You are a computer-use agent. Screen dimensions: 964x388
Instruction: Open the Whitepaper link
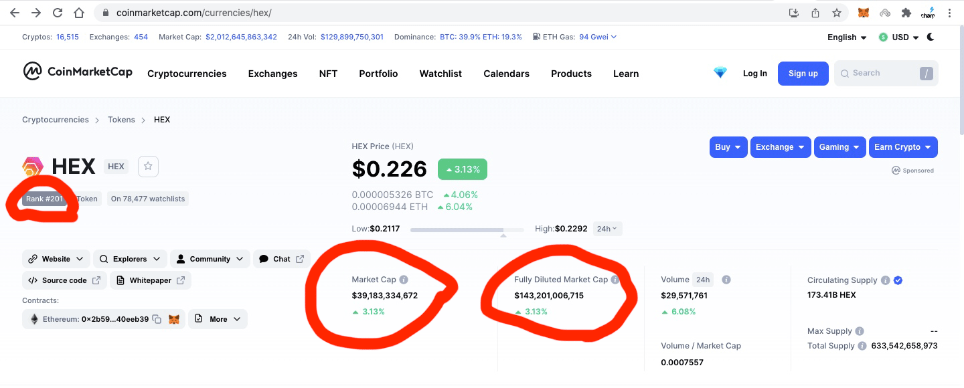point(151,280)
